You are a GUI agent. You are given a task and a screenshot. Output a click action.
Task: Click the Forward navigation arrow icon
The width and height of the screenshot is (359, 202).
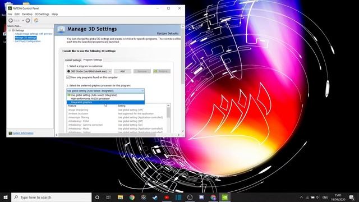(27, 21)
